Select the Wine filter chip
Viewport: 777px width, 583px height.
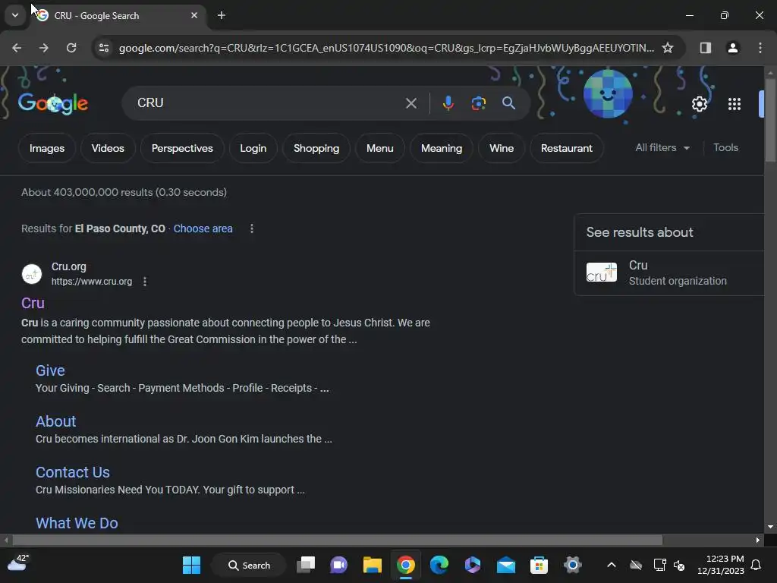[502, 148]
